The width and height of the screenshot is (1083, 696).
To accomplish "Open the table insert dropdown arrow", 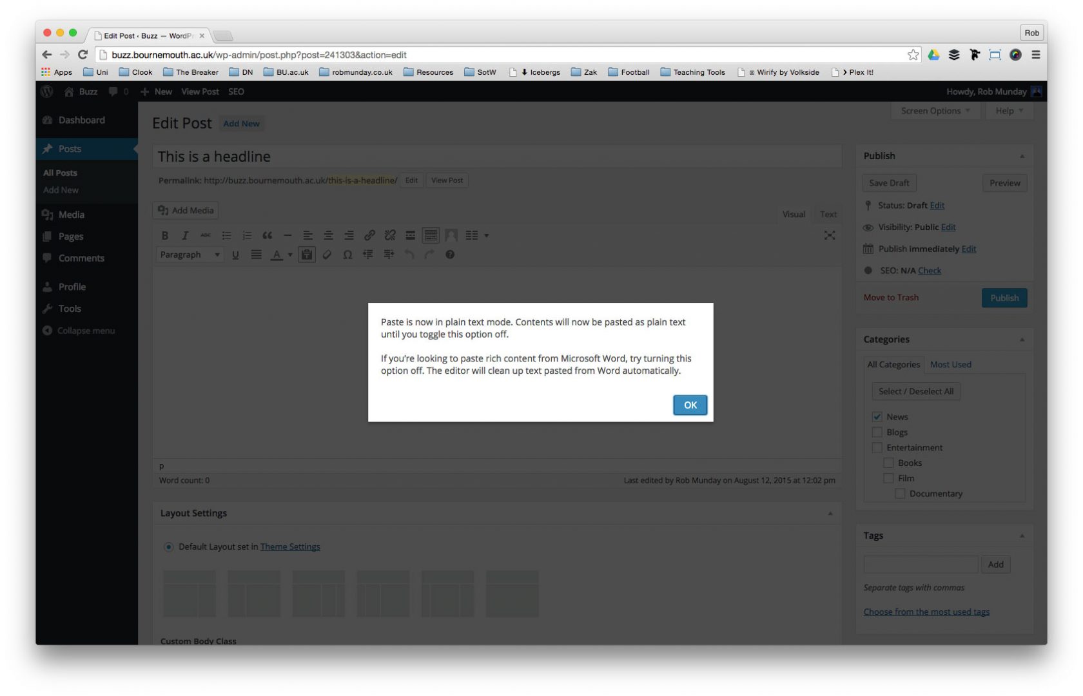I will click(487, 236).
